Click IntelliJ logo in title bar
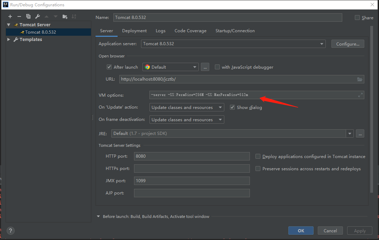This screenshot has height=240, width=379. pos(5,5)
